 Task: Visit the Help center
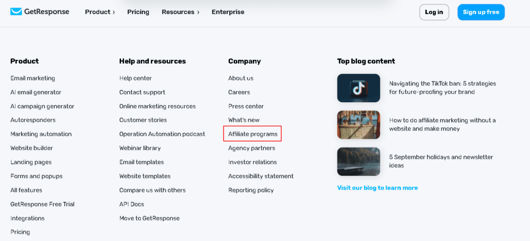[136, 78]
